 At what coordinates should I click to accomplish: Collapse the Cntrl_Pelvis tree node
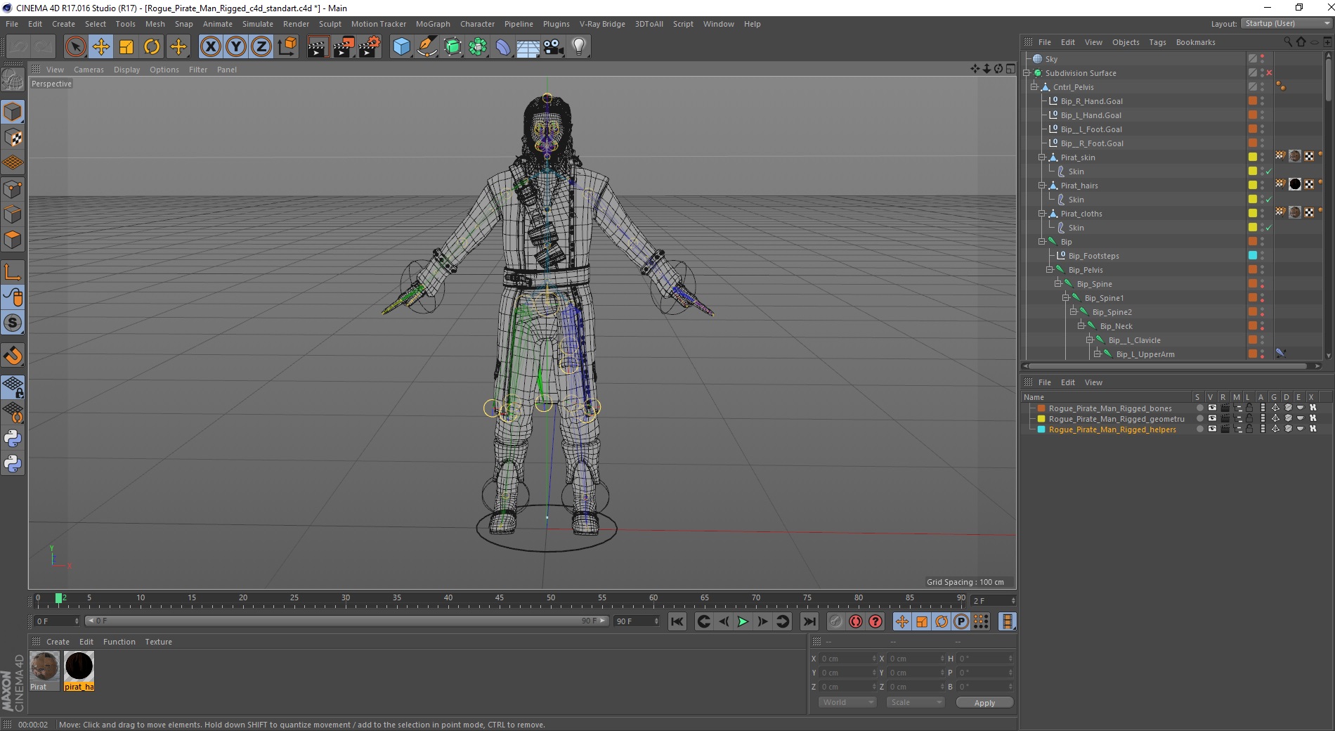(x=1034, y=87)
